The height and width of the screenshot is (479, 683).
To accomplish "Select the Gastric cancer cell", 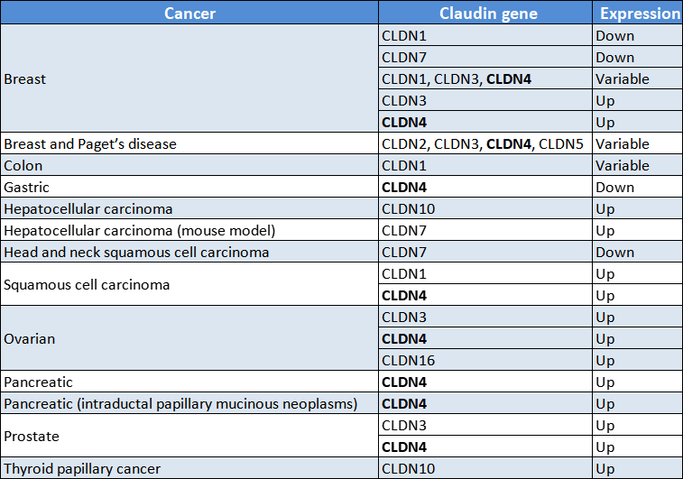I will (26, 188).
